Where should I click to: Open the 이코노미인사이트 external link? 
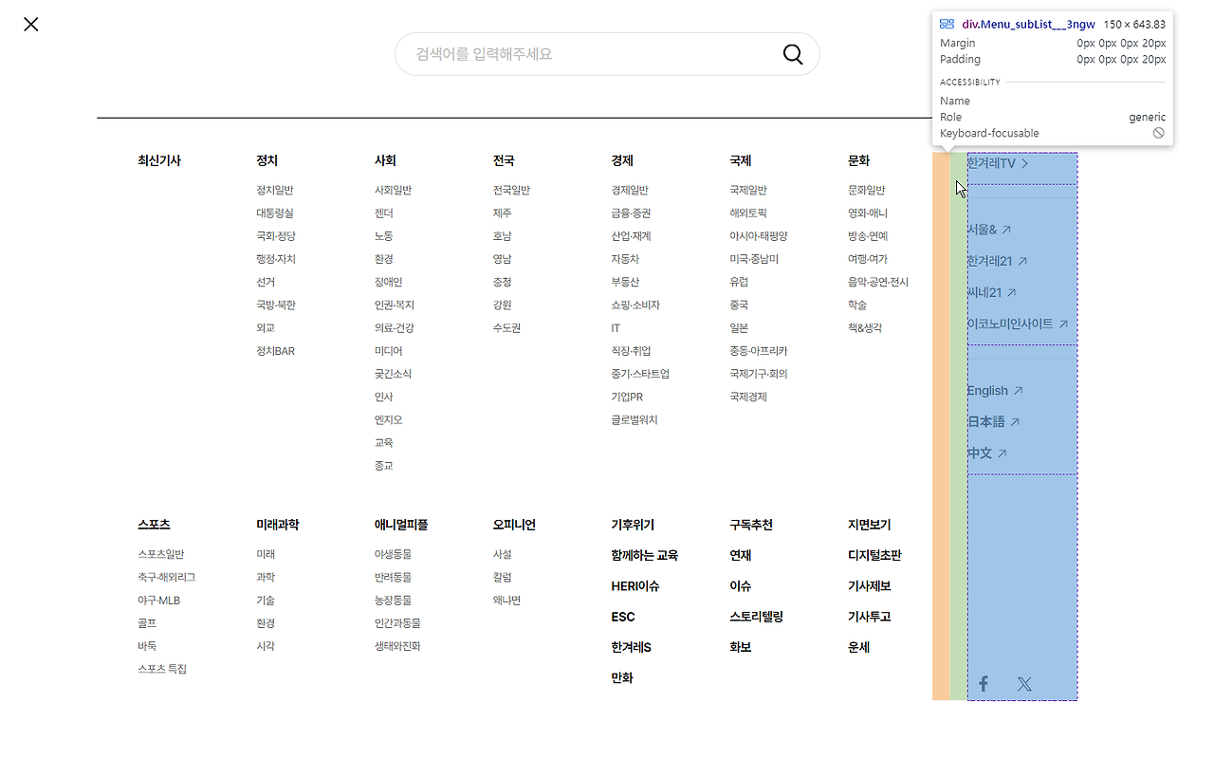coord(1018,324)
